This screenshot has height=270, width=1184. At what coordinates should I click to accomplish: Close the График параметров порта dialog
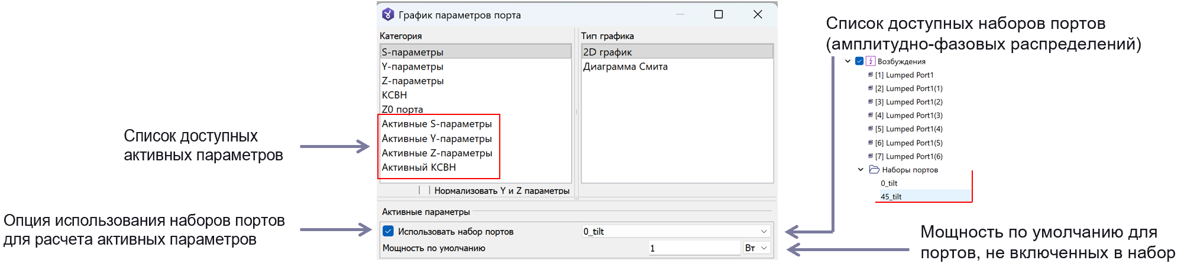click(758, 14)
